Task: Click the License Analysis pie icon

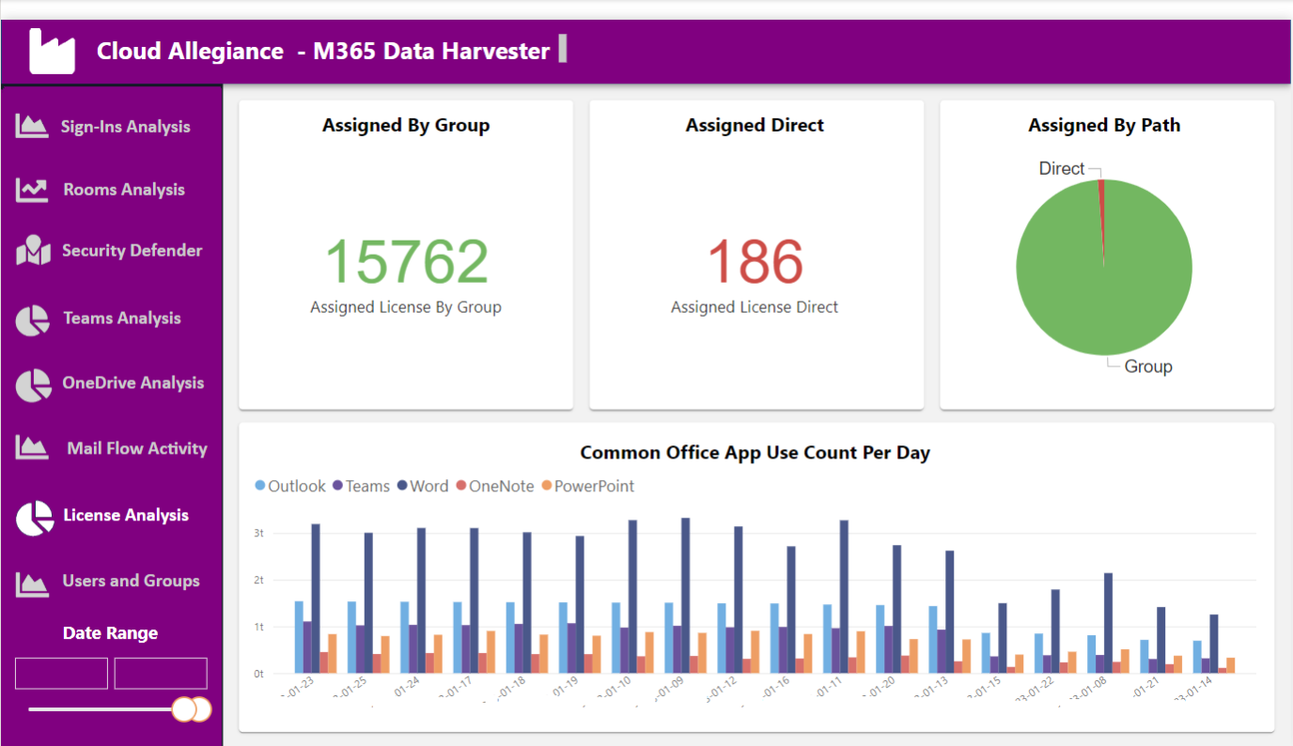Action: tap(35, 518)
